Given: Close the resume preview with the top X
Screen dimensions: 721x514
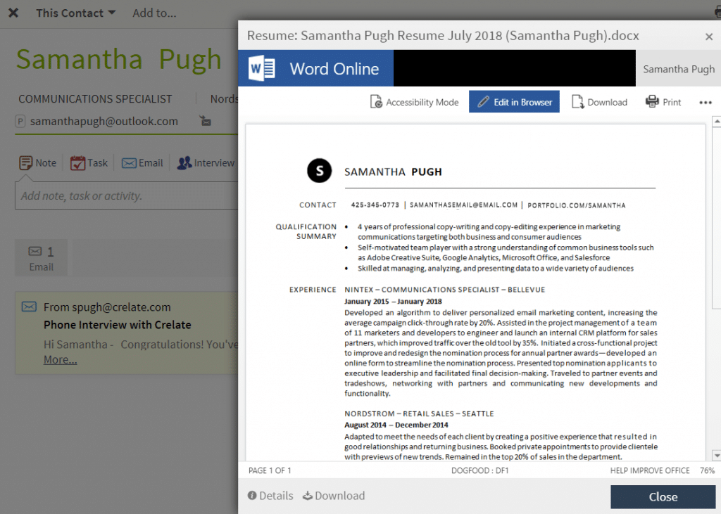Looking at the screenshot, I should pyautogui.click(x=708, y=37).
